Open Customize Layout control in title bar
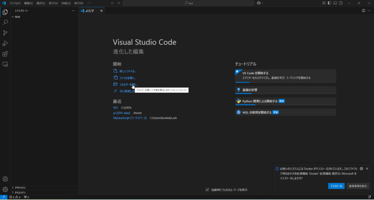Image resolution: width=374 pixels, height=200 pixels. [324, 3]
